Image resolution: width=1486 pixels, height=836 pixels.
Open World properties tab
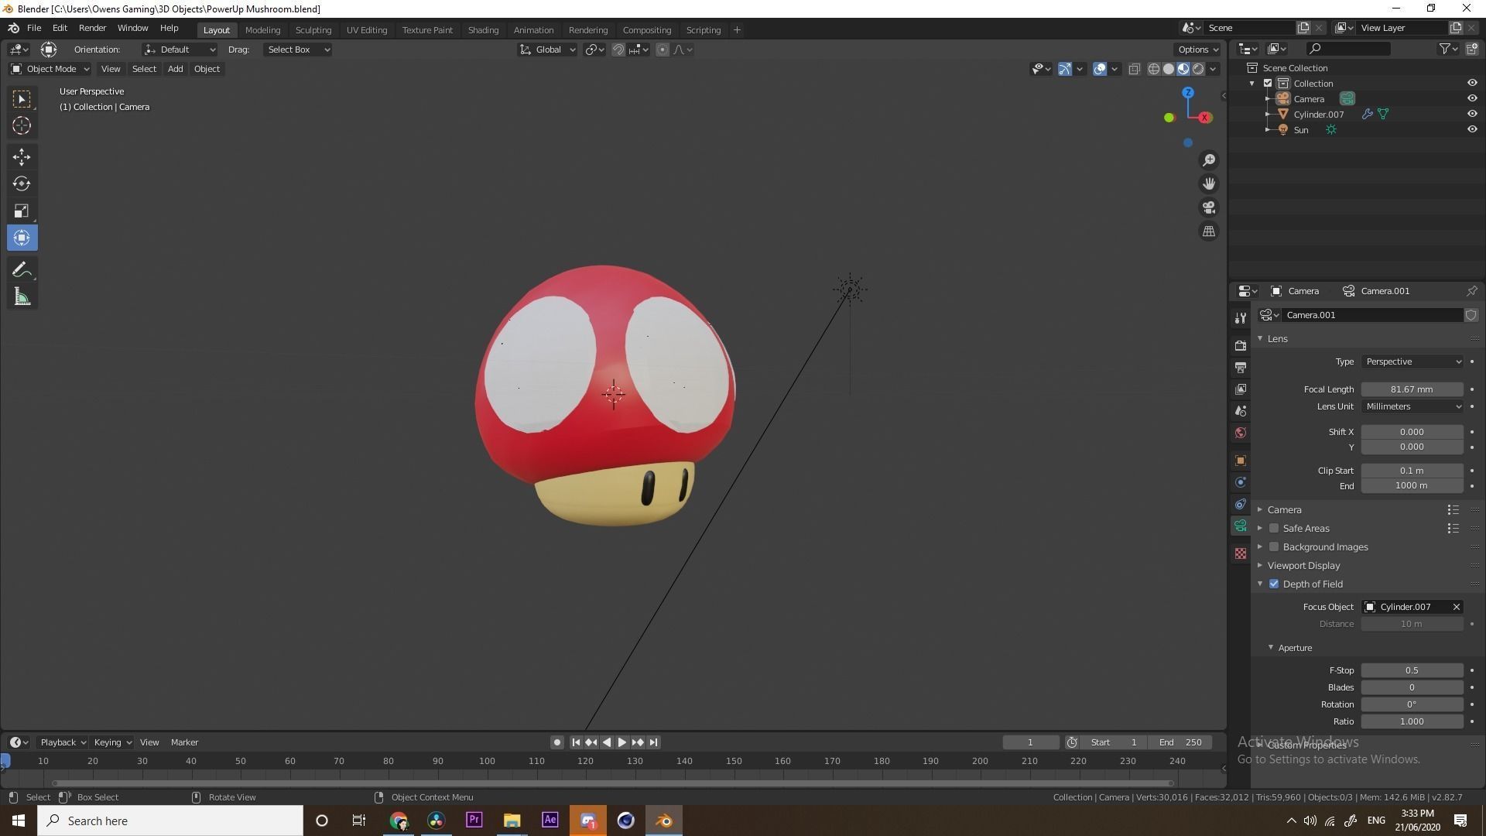1241,433
